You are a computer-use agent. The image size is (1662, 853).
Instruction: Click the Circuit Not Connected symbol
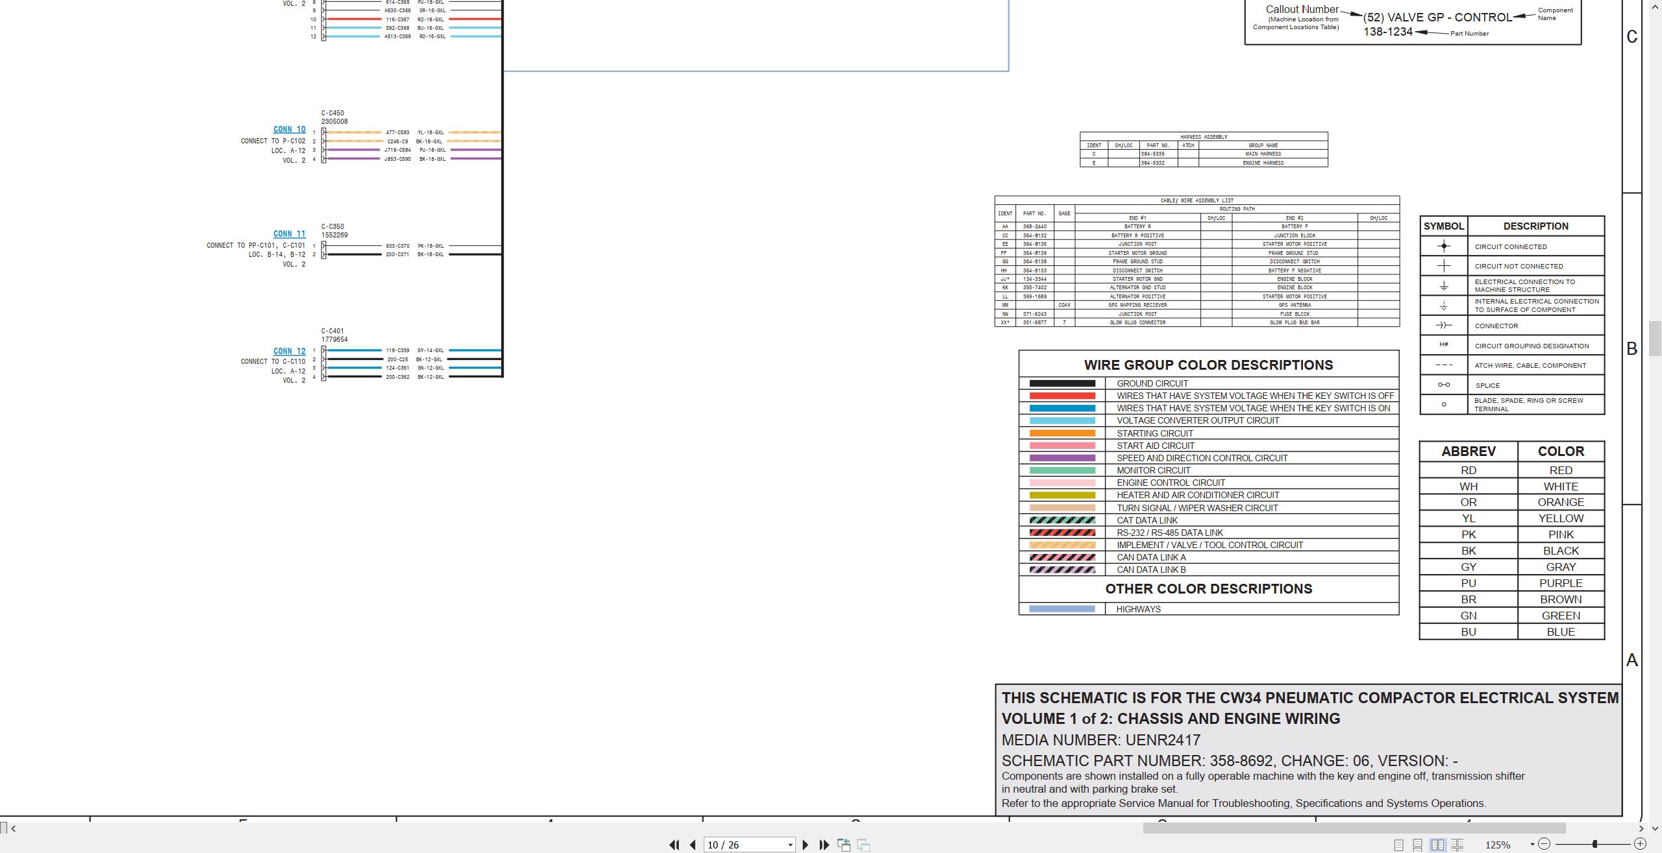(x=1443, y=266)
